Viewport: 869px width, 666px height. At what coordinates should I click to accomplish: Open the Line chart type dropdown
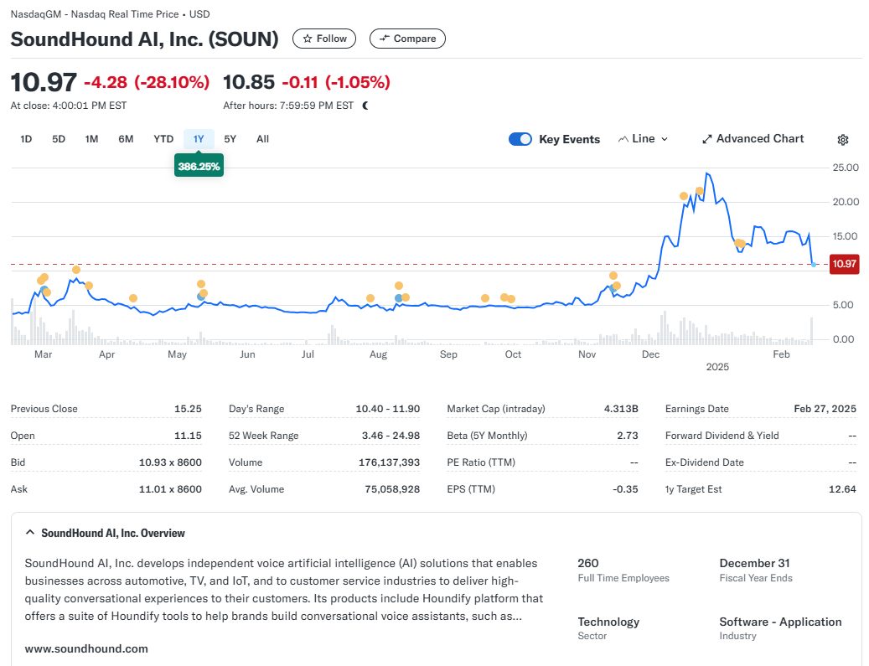click(x=643, y=139)
